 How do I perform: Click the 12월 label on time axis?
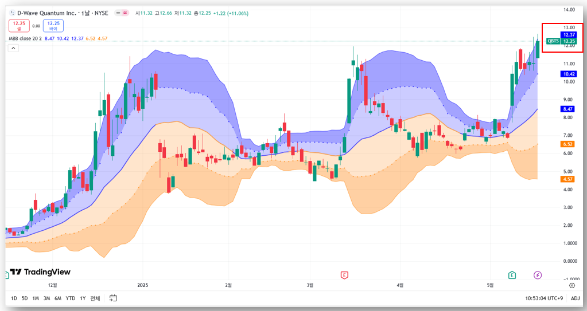click(x=52, y=285)
